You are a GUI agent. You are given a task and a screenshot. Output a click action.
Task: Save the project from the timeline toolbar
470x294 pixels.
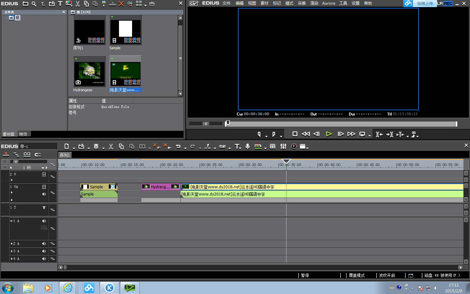[96, 147]
